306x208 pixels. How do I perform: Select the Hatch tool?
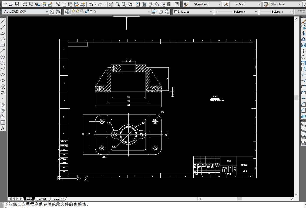click(x=3, y=105)
